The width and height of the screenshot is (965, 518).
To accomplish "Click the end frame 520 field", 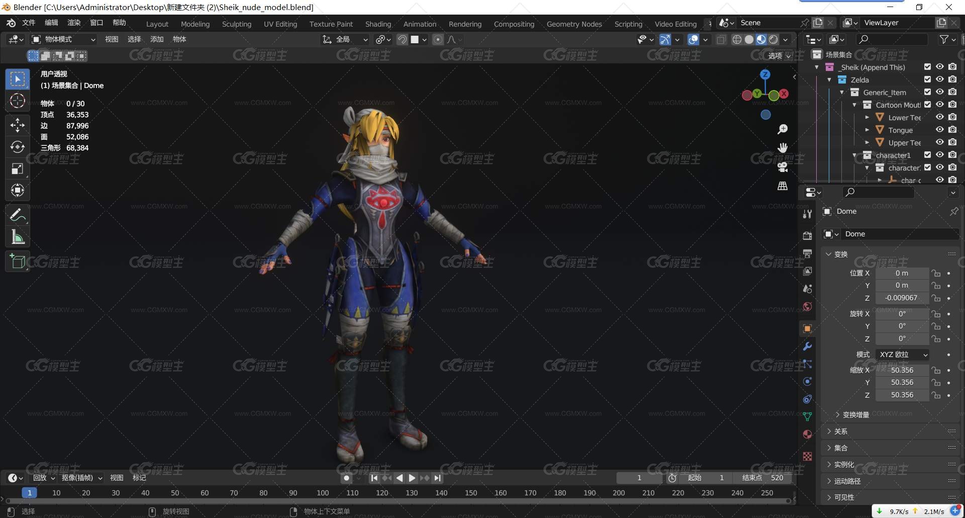I will pos(762,478).
